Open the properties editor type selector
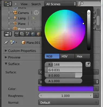The height and width of the screenshot is (107, 103). point(8,34)
